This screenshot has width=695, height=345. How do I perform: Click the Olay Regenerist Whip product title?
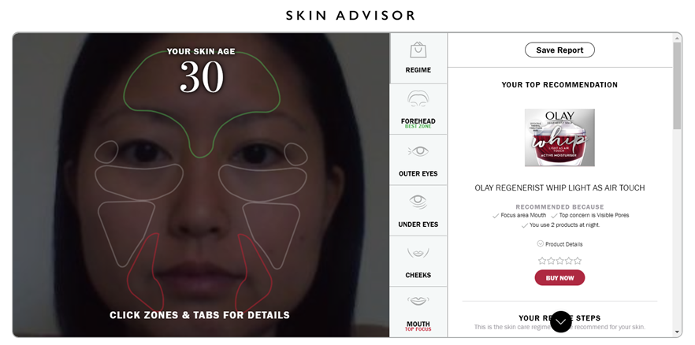click(x=559, y=187)
